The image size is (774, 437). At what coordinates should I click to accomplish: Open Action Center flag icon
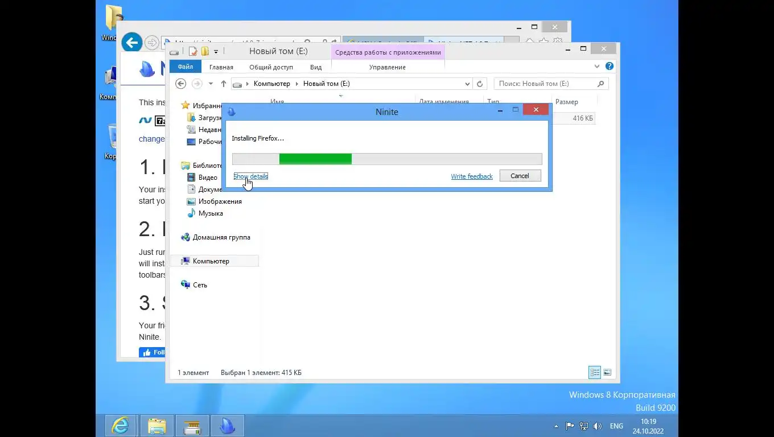(570, 426)
